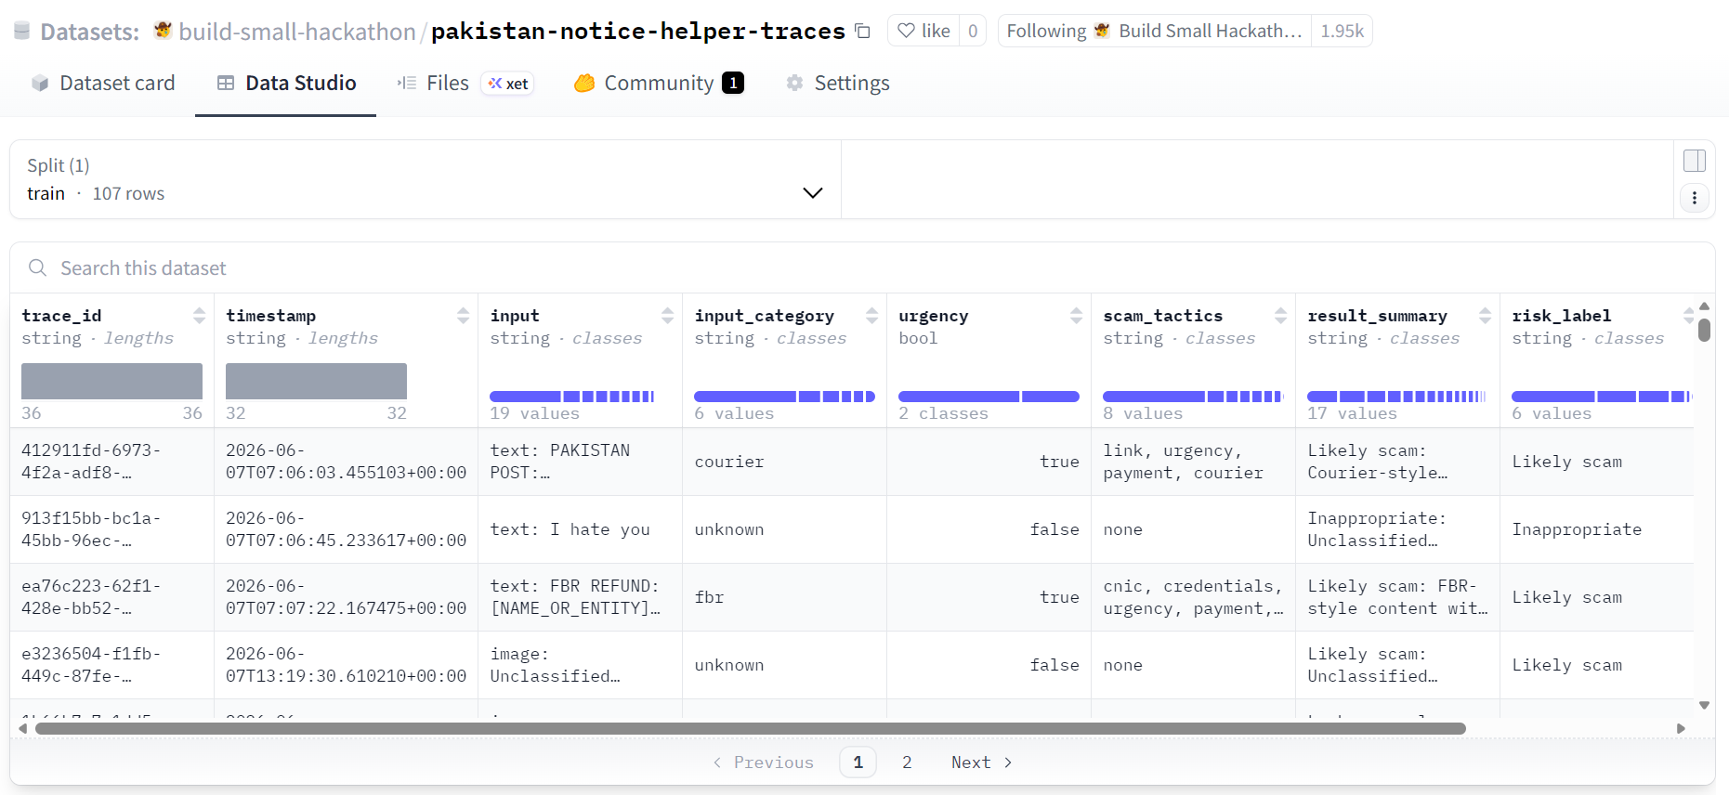The width and height of the screenshot is (1729, 795).
Task: Click the timestamp lengths histogram bar
Action: point(316,382)
